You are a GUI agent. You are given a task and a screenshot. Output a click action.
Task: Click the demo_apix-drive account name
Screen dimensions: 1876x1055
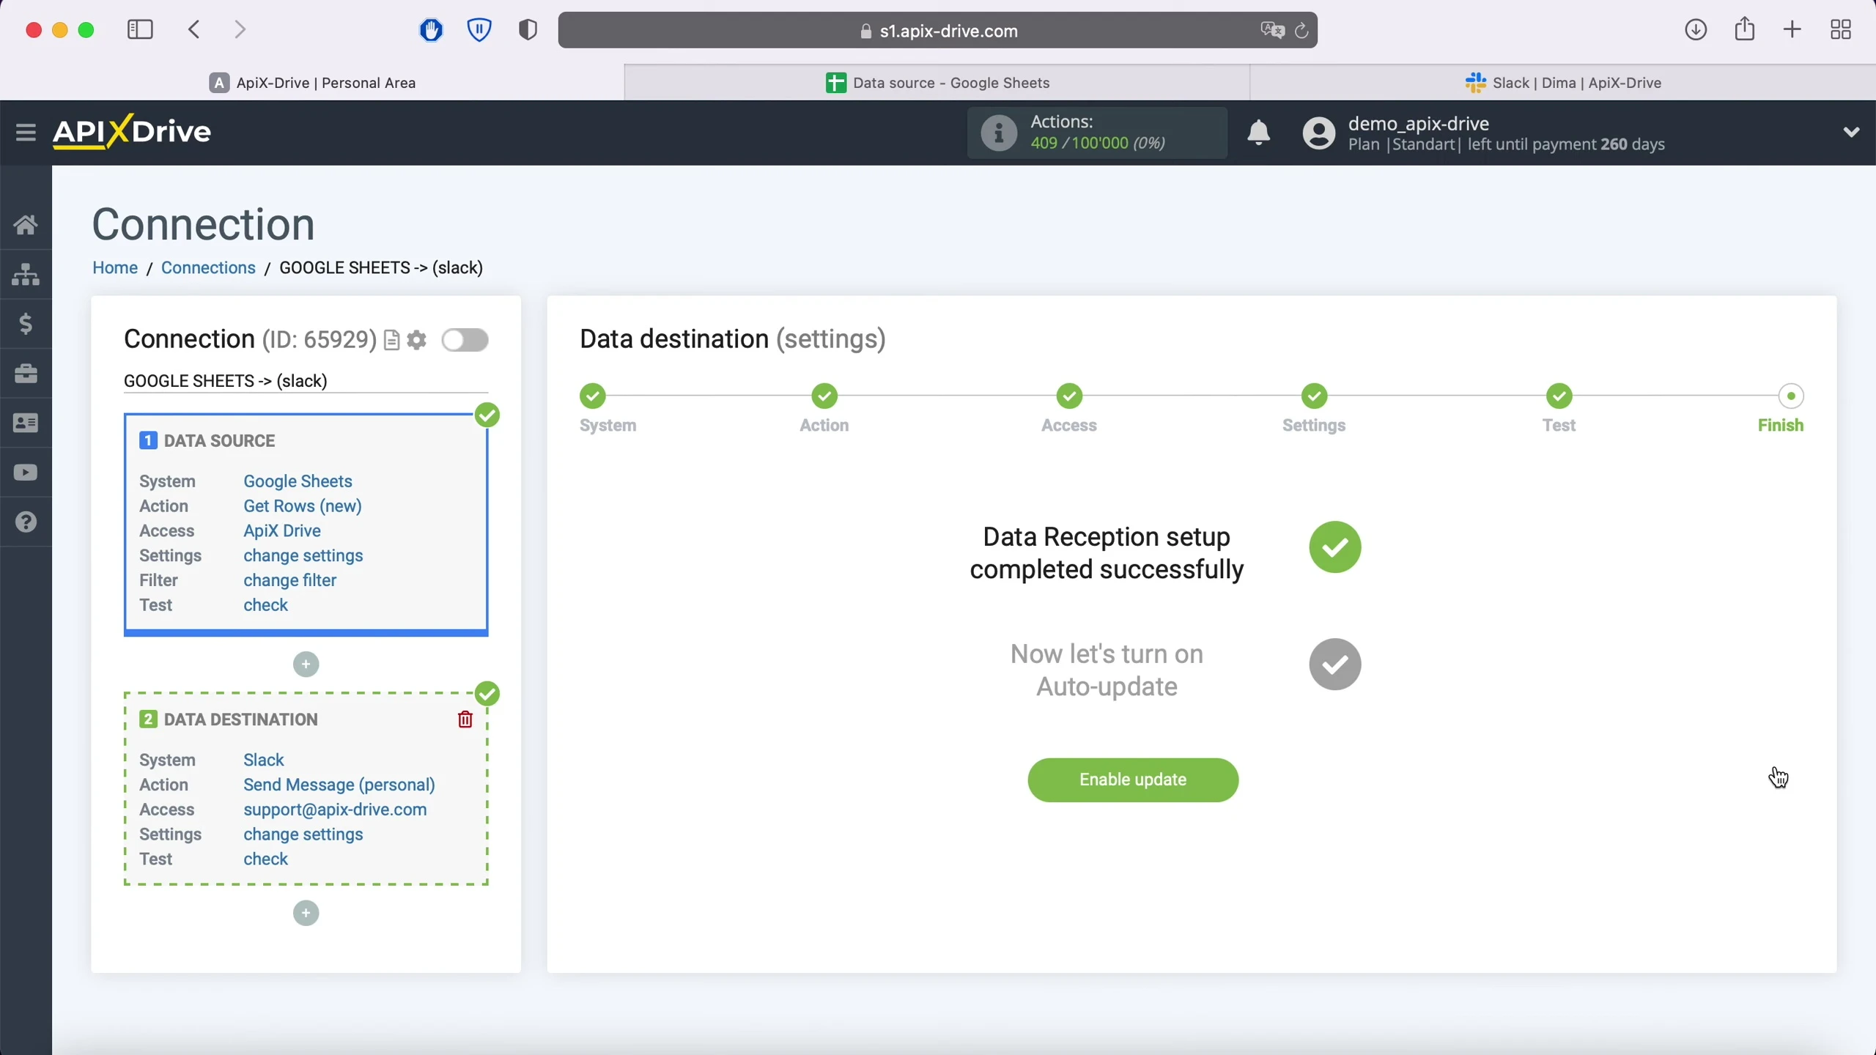tap(1419, 123)
